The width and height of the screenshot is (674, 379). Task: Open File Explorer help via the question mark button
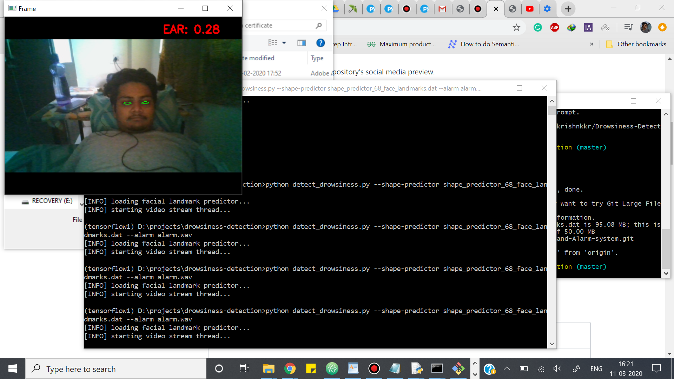point(321,43)
